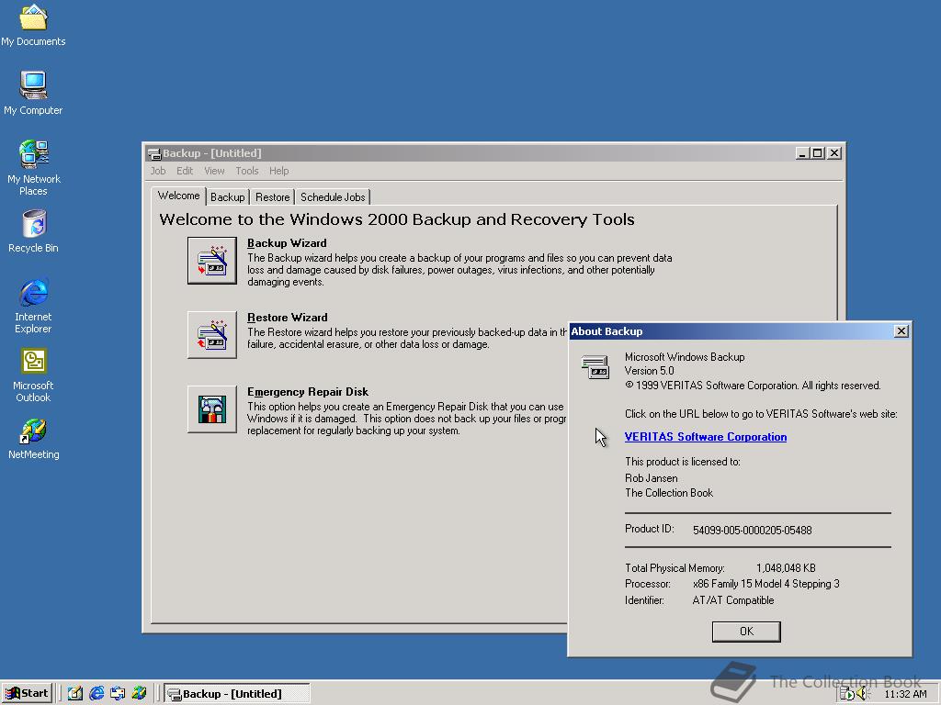This screenshot has height=705, width=941.
Task: Switch to the Schedule Jobs tab
Action: point(333,197)
